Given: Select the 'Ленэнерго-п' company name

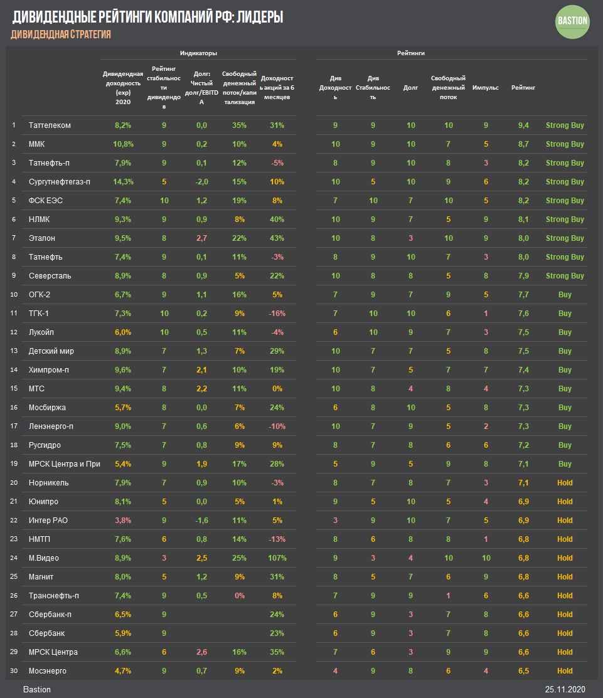Looking at the screenshot, I should point(51,426).
